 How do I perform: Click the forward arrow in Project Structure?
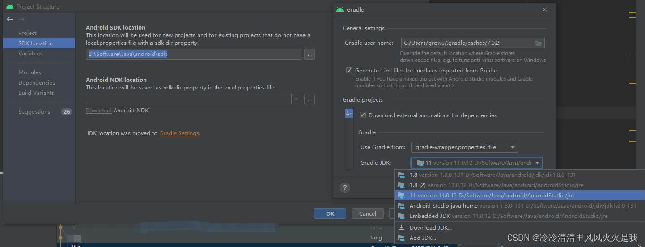coord(21,19)
